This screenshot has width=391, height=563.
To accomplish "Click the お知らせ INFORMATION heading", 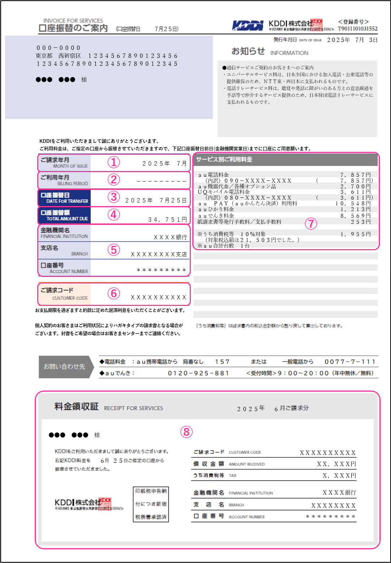I will point(269,52).
